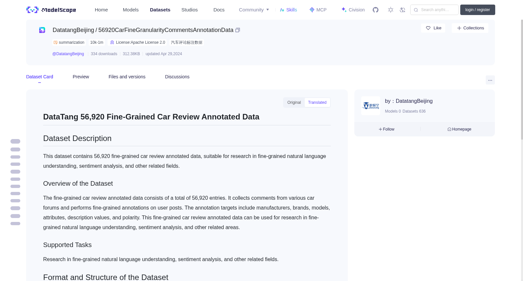The height and width of the screenshot is (281, 523).
Task: Open the Discussions tab
Action: (177, 77)
